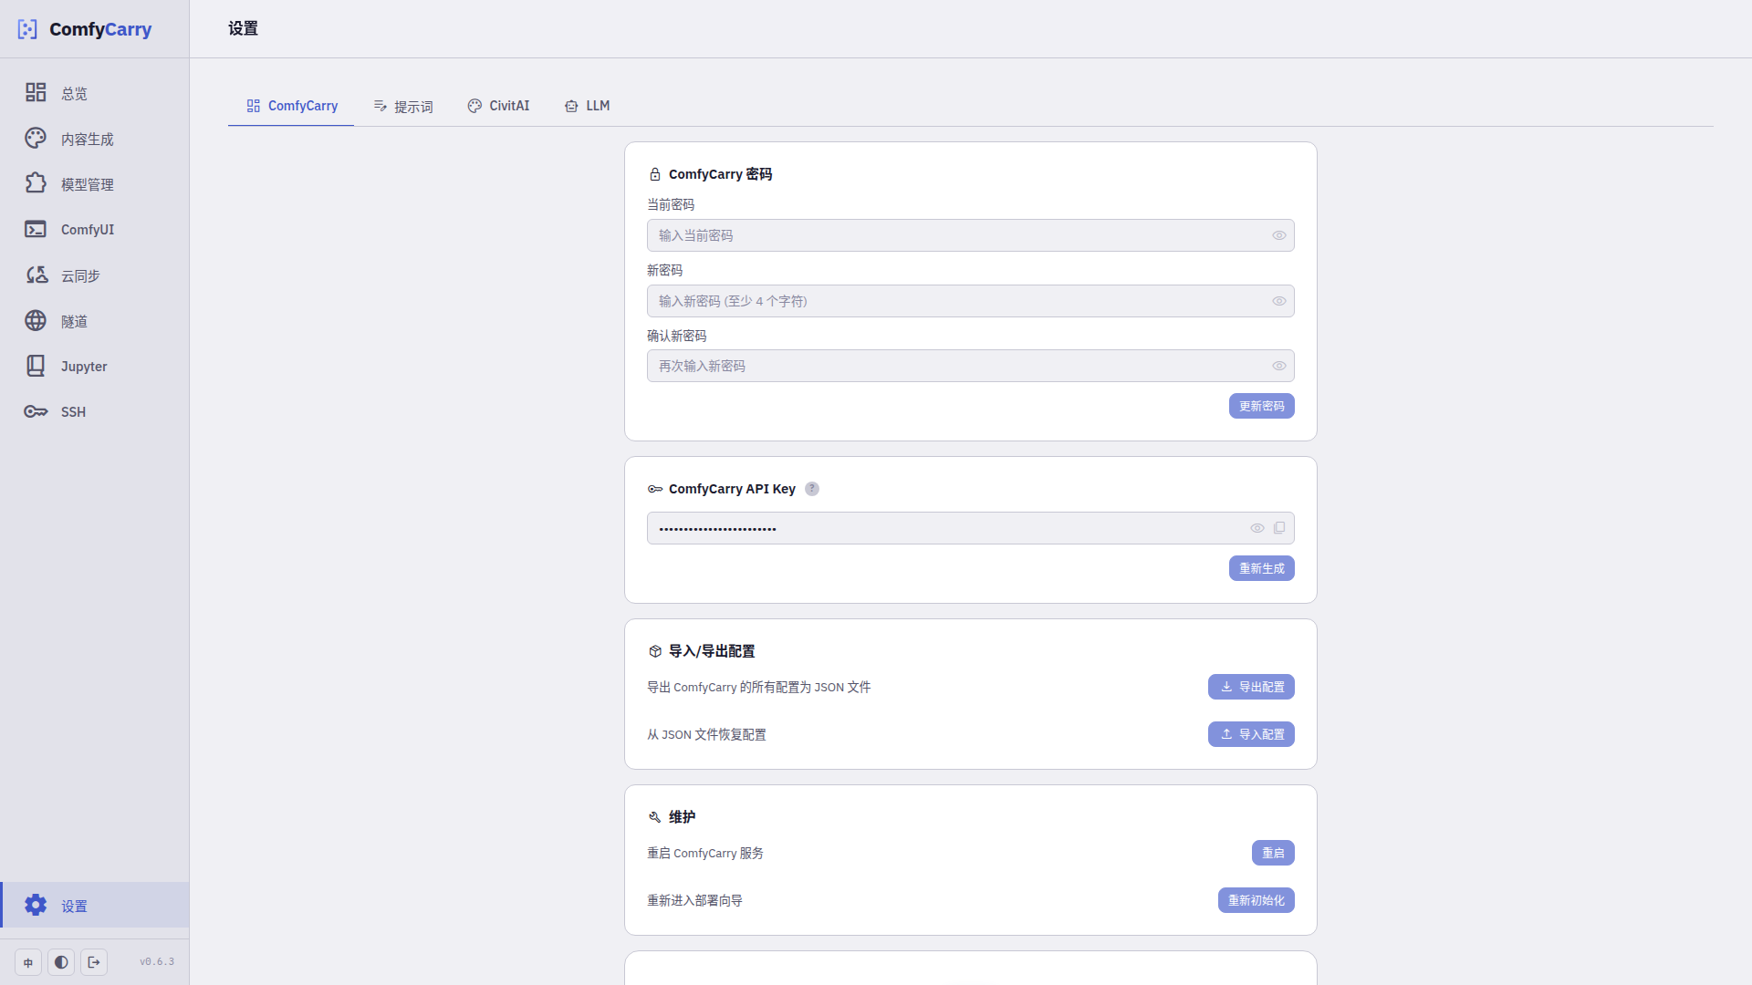Image resolution: width=1752 pixels, height=985 pixels.
Task: Focus the 当前密码 input field
Action: (970, 235)
